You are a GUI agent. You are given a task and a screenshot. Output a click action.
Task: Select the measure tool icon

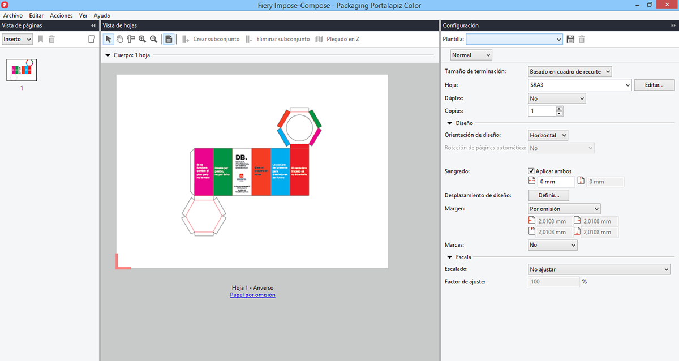131,39
